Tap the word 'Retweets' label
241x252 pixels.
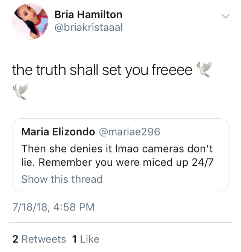tap(44, 239)
